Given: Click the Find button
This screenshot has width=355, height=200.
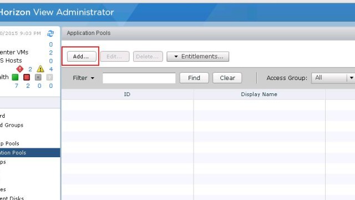Looking at the screenshot, I should click(x=194, y=78).
